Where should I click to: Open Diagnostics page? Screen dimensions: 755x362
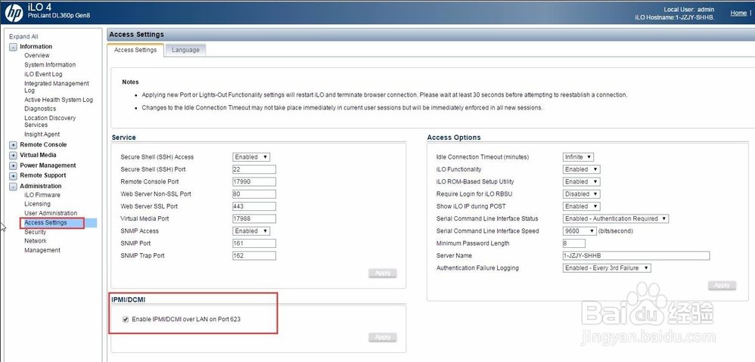coord(40,109)
